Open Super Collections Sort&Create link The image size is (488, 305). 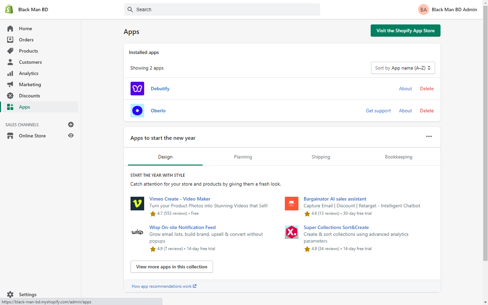click(x=336, y=227)
